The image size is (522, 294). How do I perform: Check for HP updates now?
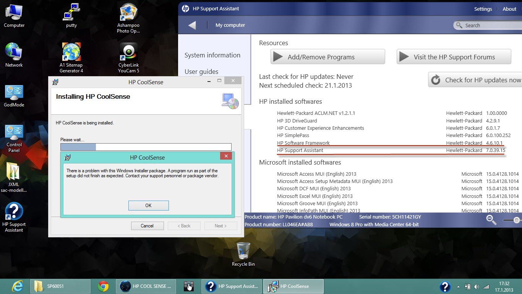click(476, 80)
